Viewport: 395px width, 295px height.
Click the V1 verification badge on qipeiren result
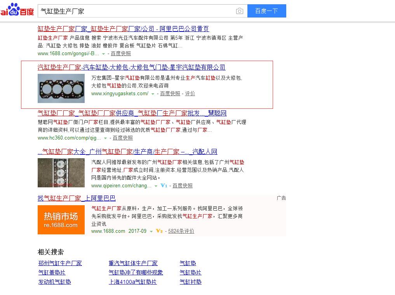point(164,186)
